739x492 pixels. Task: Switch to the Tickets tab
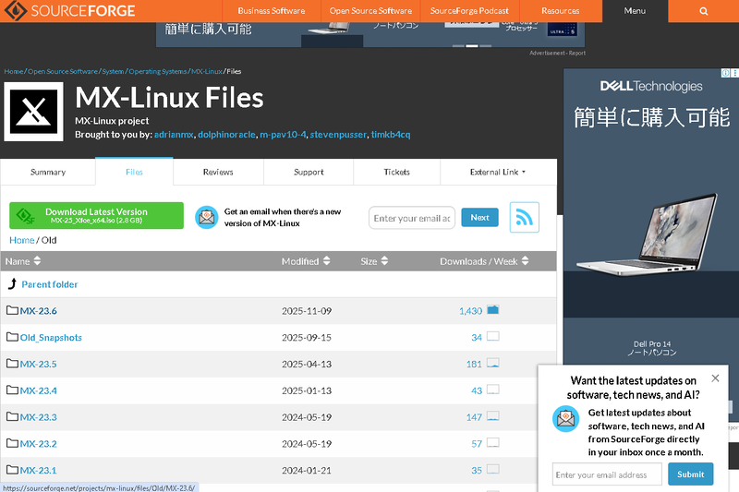point(397,172)
